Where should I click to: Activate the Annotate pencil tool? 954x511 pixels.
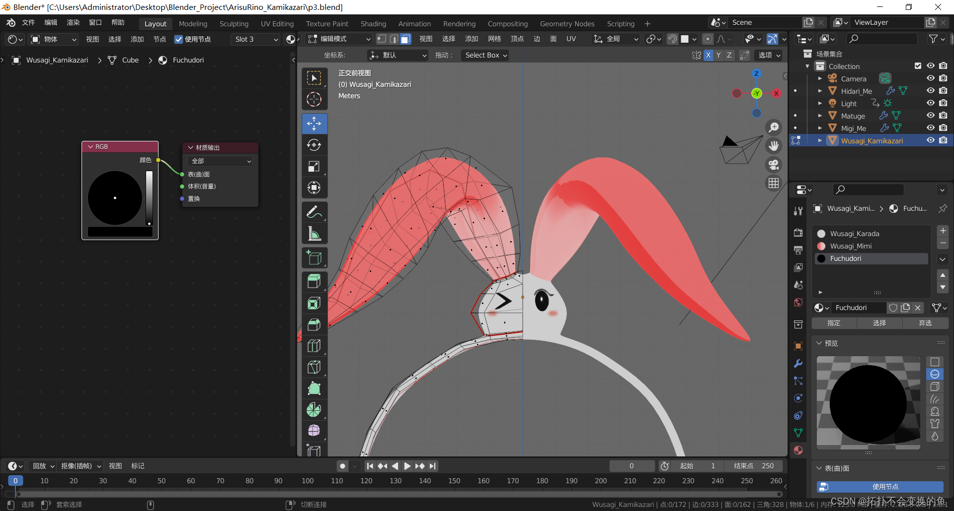click(314, 212)
